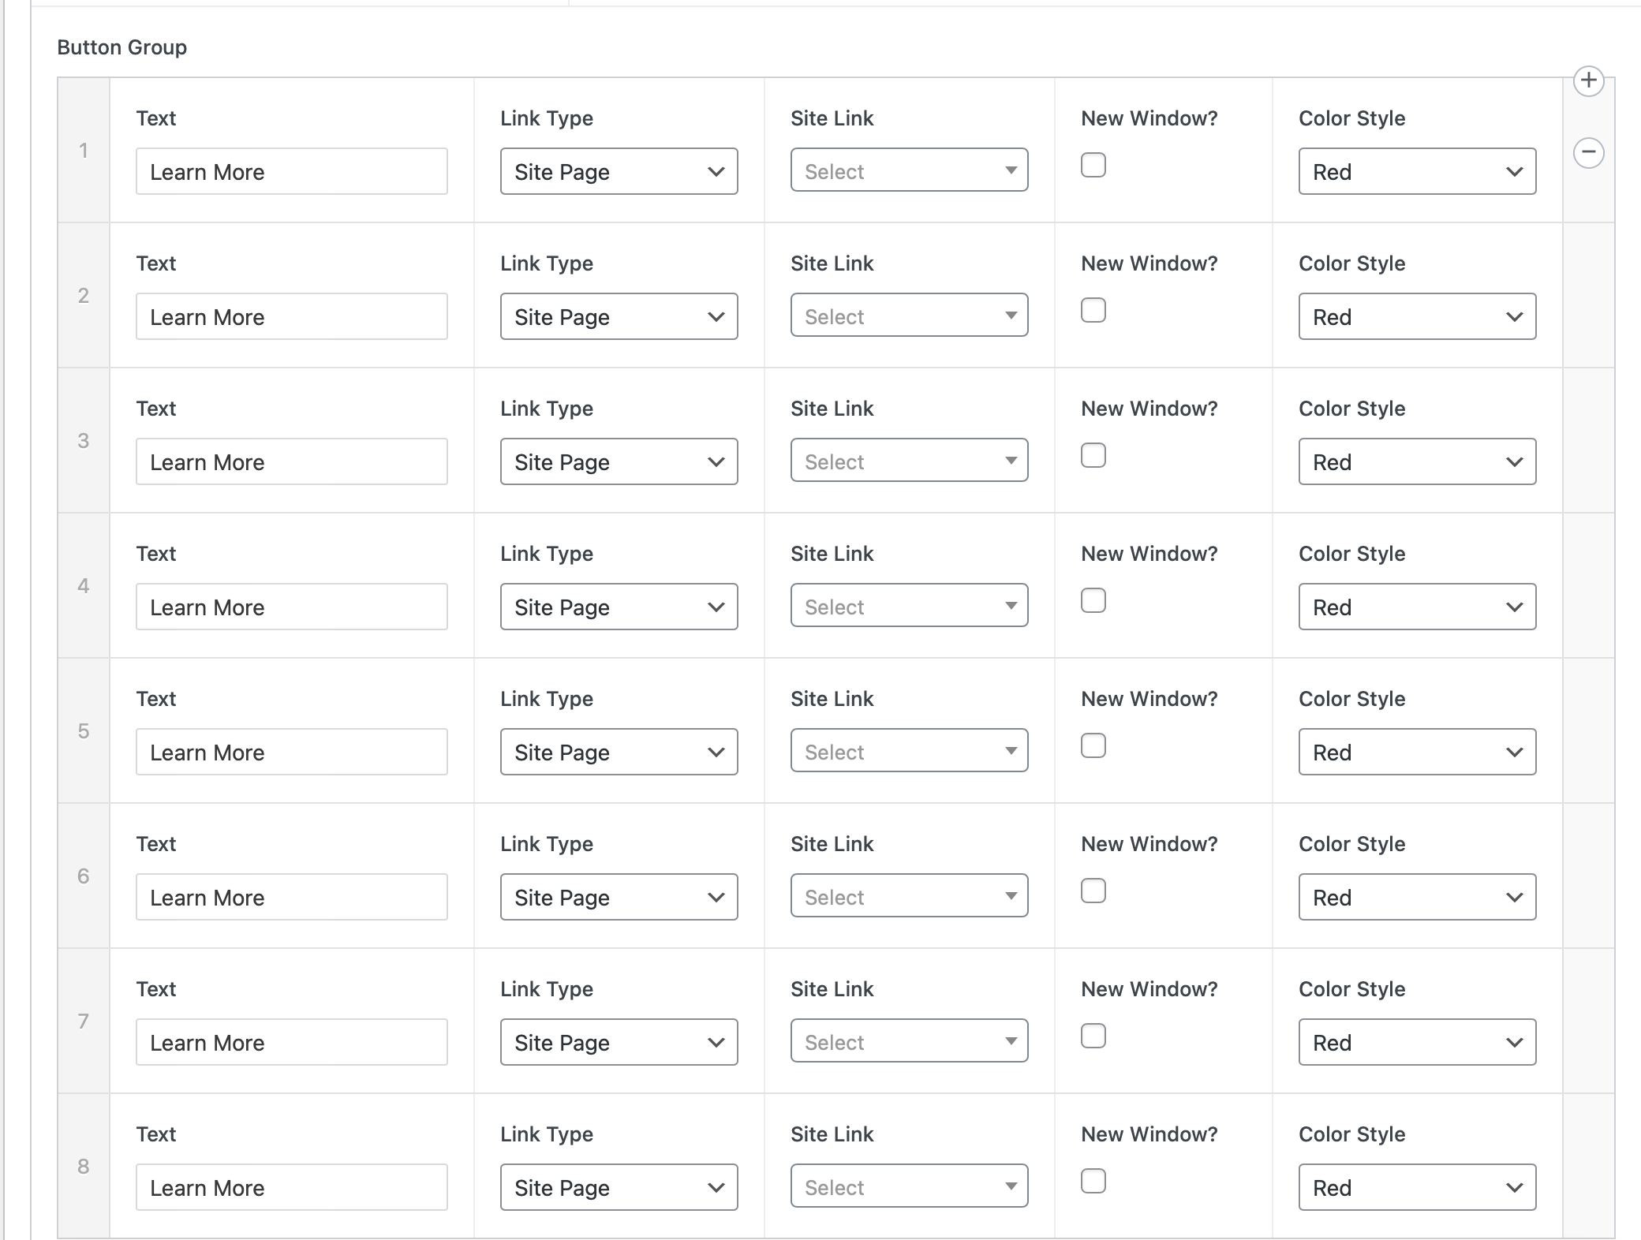Image resolution: width=1641 pixels, height=1240 pixels.
Task: Open Link Type dropdown in row 8
Action: 619,1187
